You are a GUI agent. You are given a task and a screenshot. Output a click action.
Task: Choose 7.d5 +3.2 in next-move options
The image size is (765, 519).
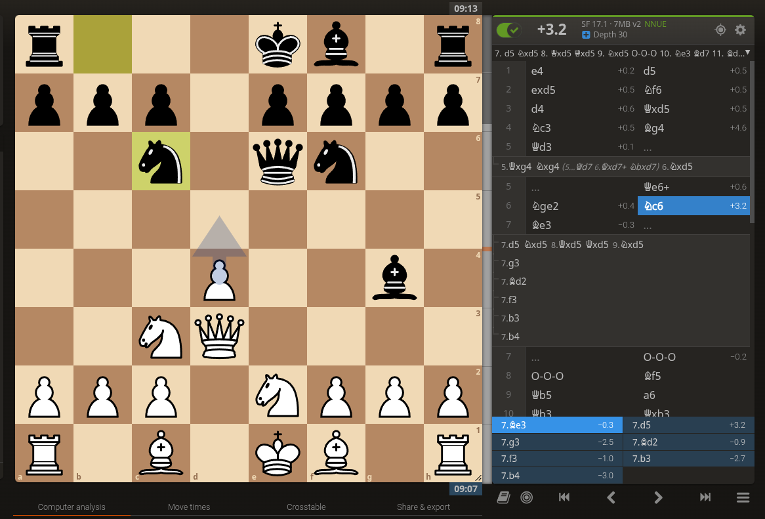tap(688, 425)
